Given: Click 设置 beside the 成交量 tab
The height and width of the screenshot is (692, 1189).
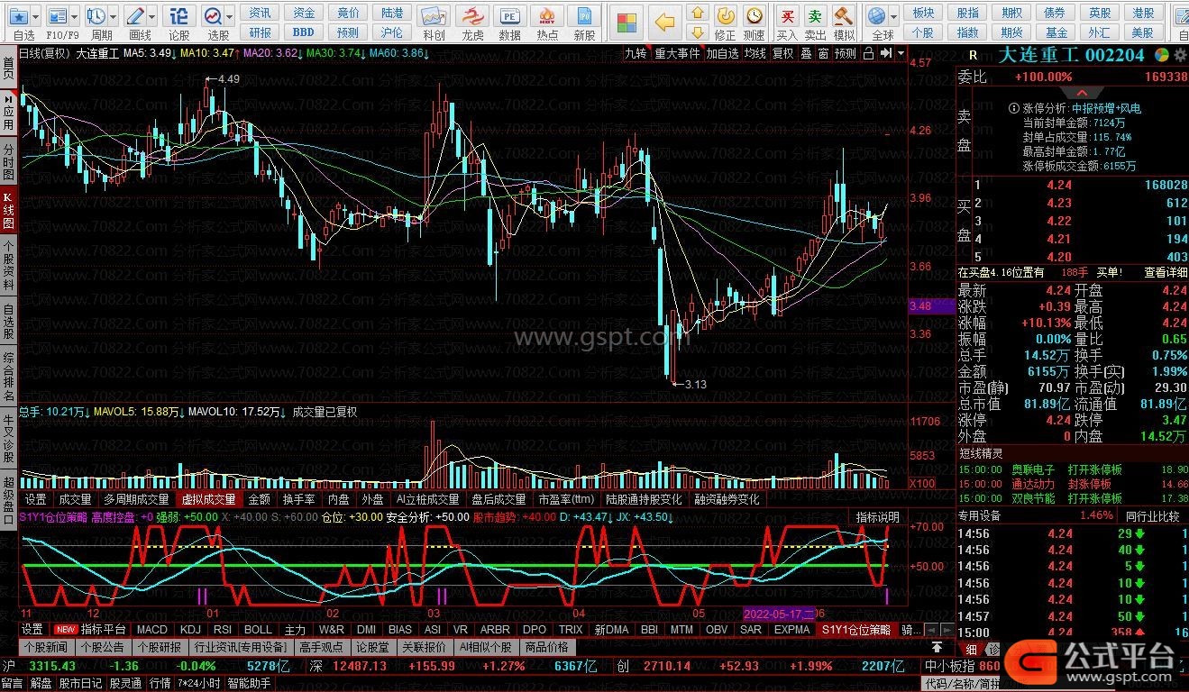Looking at the screenshot, I should [x=36, y=499].
